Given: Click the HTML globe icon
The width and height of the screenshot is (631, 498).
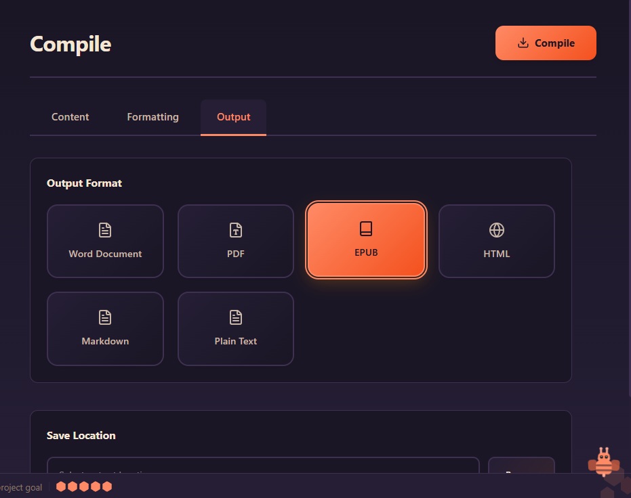Looking at the screenshot, I should (x=497, y=231).
